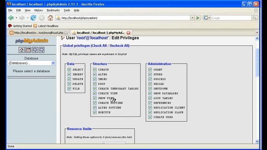Click the 'root'@'localhost' user link
Screen dimensions: 267x150
[92, 38]
